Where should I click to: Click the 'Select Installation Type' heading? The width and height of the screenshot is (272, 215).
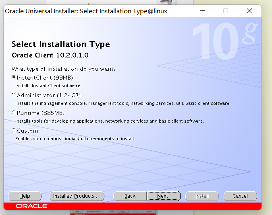(61, 44)
